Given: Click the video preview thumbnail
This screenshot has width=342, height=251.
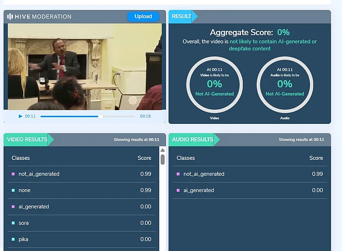Looking at the screenshot, I should pyautogui.click(x=85, y=66).
